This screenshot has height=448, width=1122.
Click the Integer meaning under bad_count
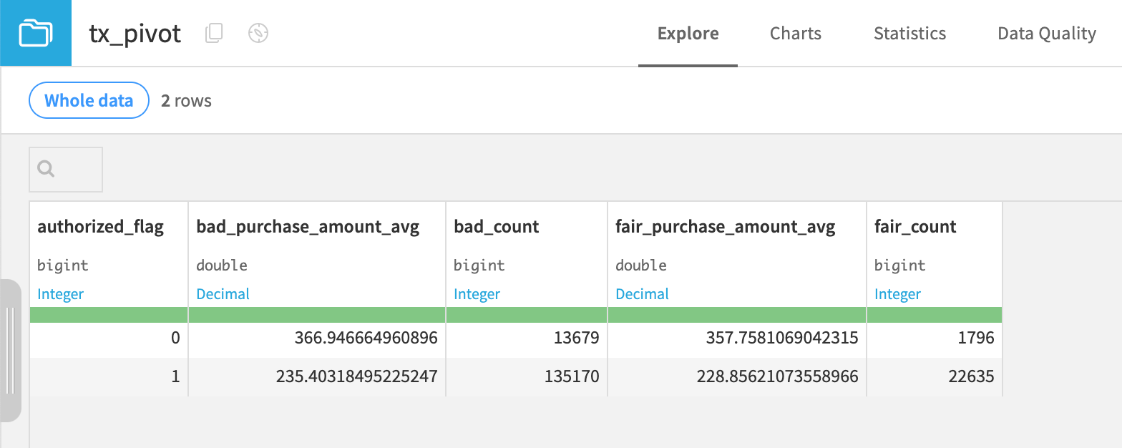pos(477,294)
